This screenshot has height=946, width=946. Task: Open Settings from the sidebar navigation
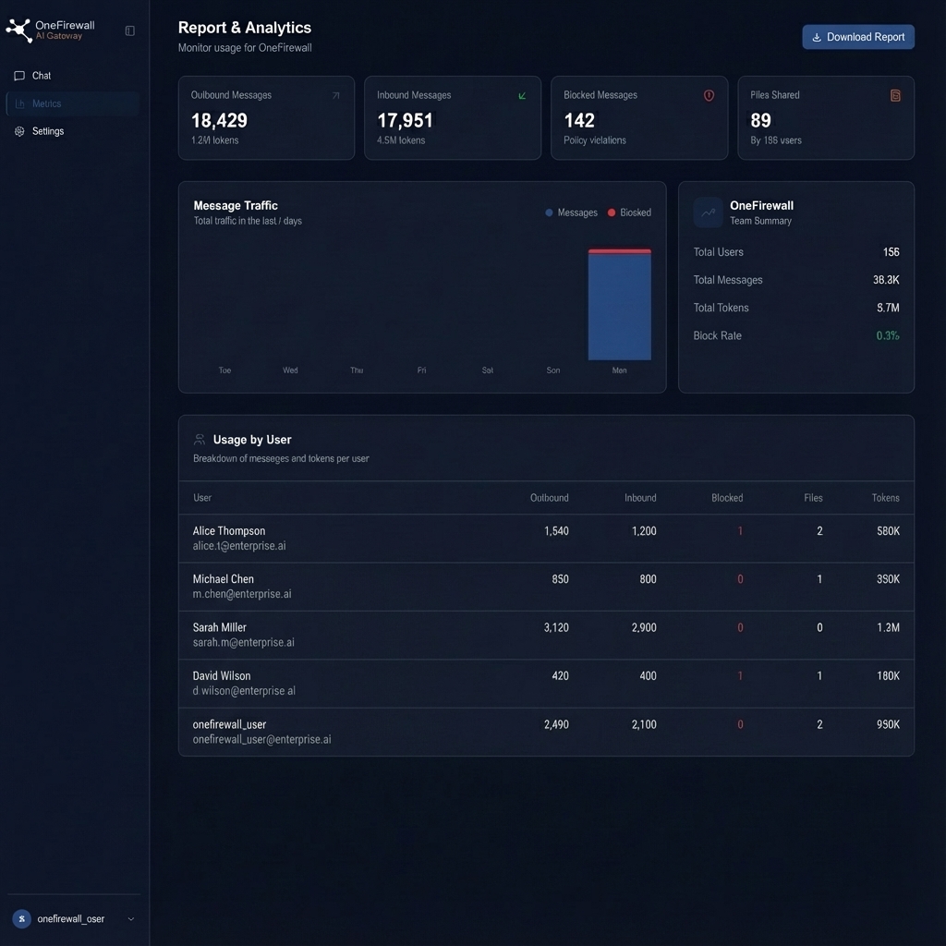(x=46, y=131)
